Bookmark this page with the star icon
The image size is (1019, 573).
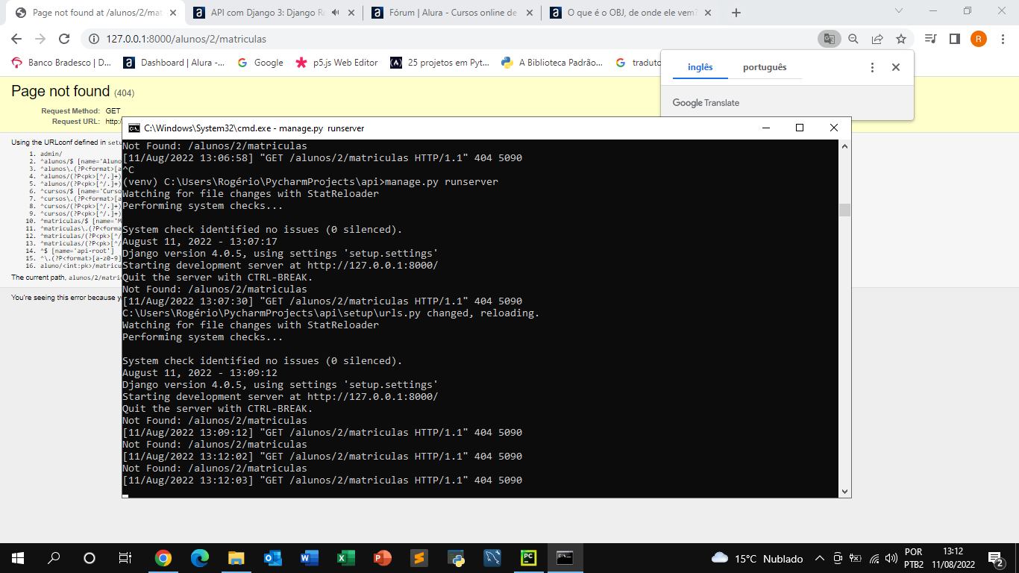(901, 39)
